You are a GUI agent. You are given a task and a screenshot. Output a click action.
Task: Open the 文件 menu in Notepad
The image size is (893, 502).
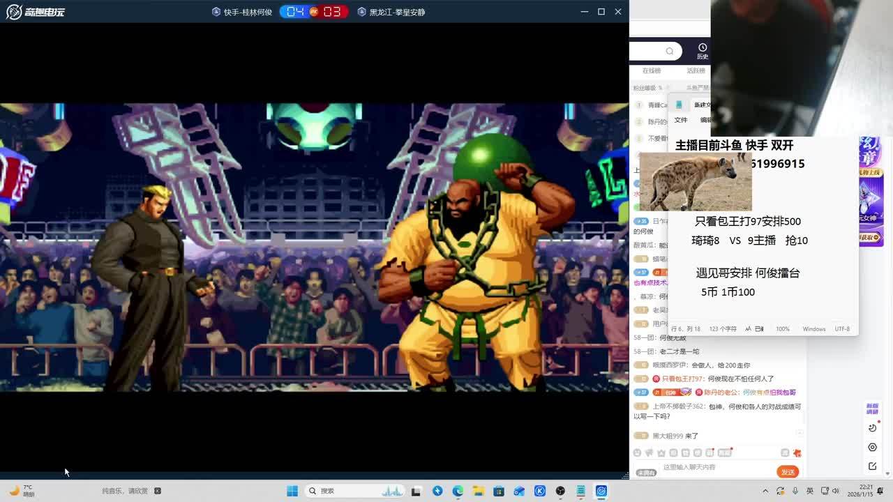[681, 120]
